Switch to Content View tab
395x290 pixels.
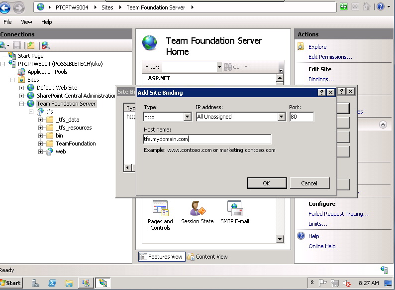(x=207, y=257)
